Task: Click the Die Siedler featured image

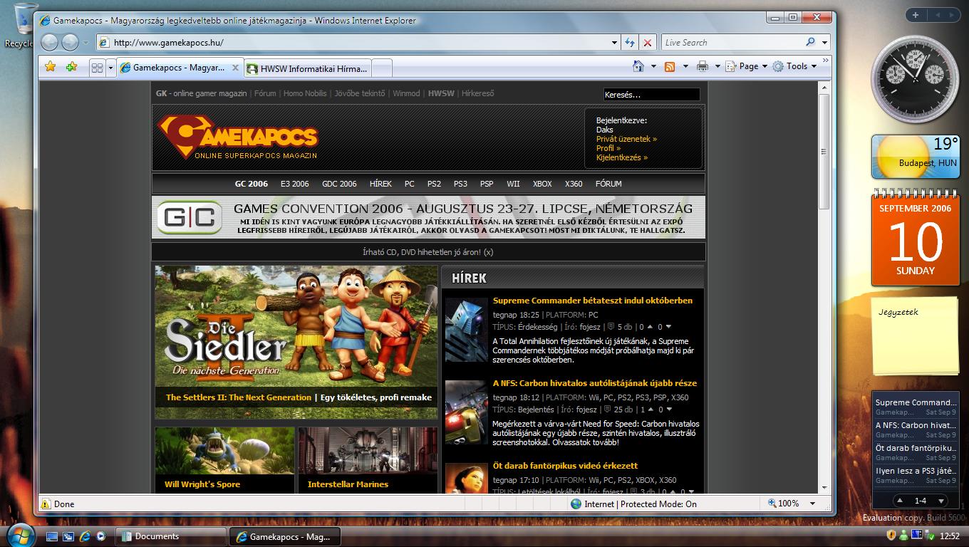Action: (x=296, y=325)
